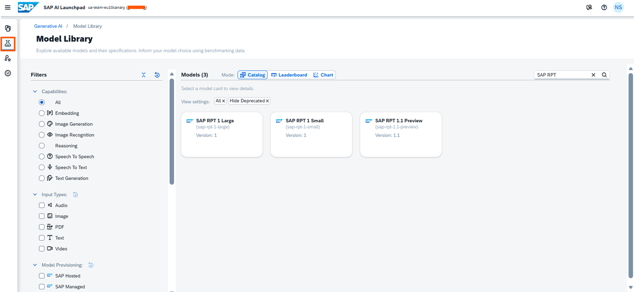Viewport: 634px width, 292px height.
Task: Click the models area scrollbar thumb
Action: coord(631,175)
